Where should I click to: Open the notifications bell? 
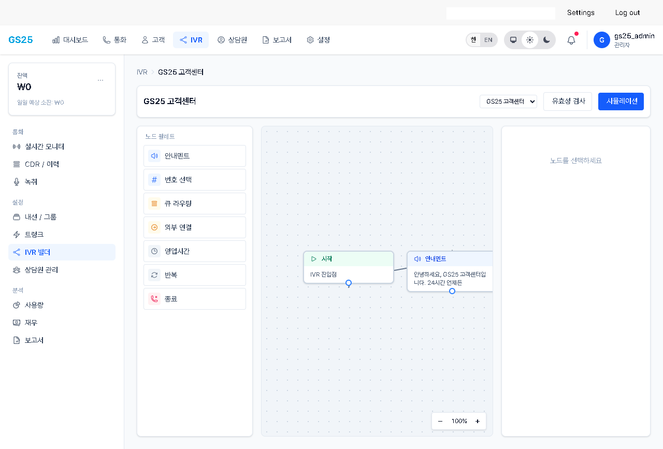pyautogui.click(x=571, y=40)
